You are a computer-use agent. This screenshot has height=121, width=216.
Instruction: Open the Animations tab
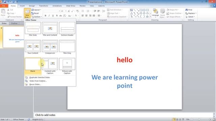click(x=57, y=6)
